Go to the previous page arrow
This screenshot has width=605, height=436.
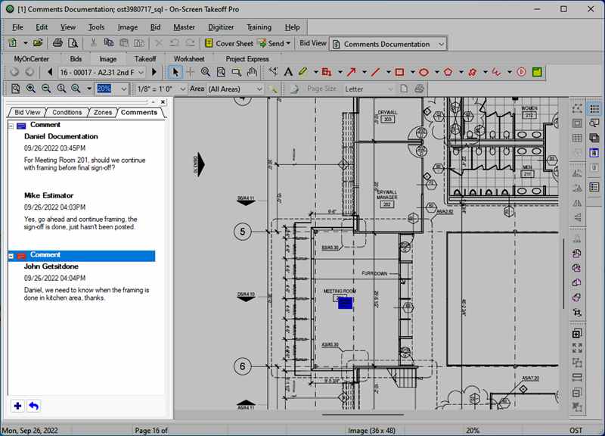pyautogui.click(x=50, y=72)
